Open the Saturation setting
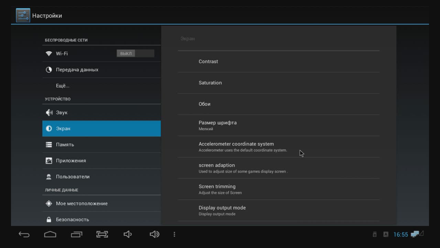 [x=279, y=83]
